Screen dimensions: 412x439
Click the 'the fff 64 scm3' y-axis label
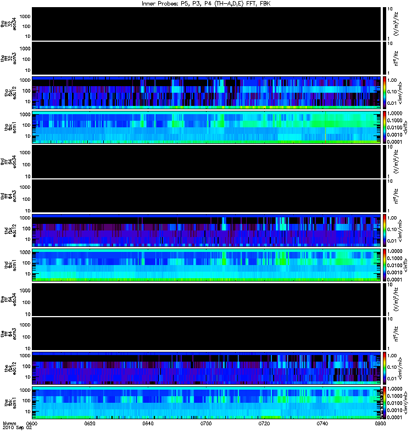click(x=8, y=334)
